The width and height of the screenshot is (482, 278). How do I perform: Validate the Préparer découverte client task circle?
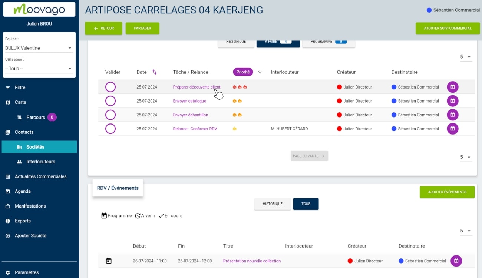coord(110,87)
